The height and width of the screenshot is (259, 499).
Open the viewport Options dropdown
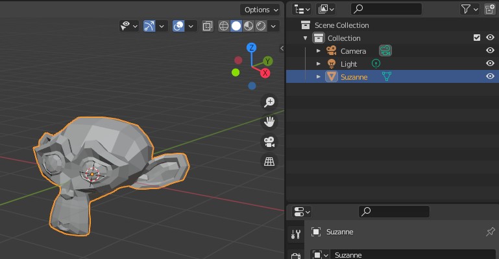[260, 10]
